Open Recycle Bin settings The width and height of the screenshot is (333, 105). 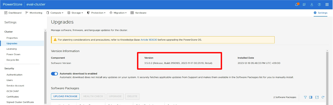click(13, 60)
